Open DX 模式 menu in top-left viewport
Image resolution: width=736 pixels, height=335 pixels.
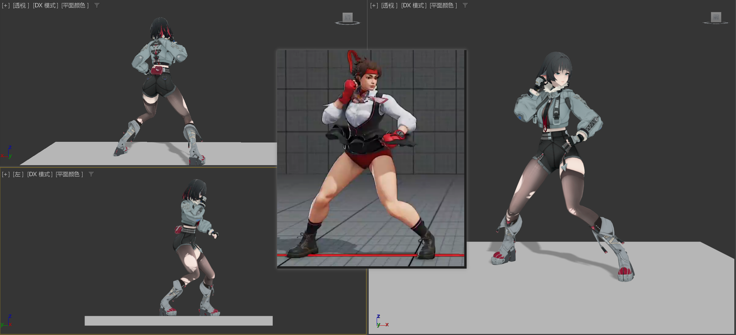(45, 5)
